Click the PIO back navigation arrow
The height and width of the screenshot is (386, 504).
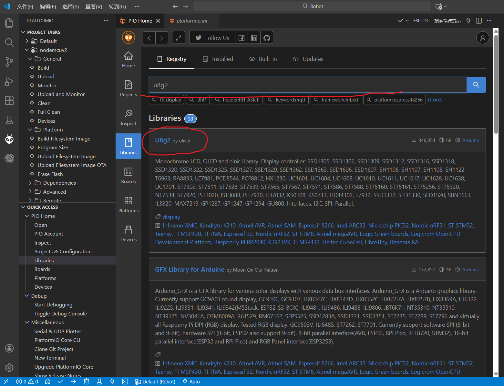coord(149,38)
